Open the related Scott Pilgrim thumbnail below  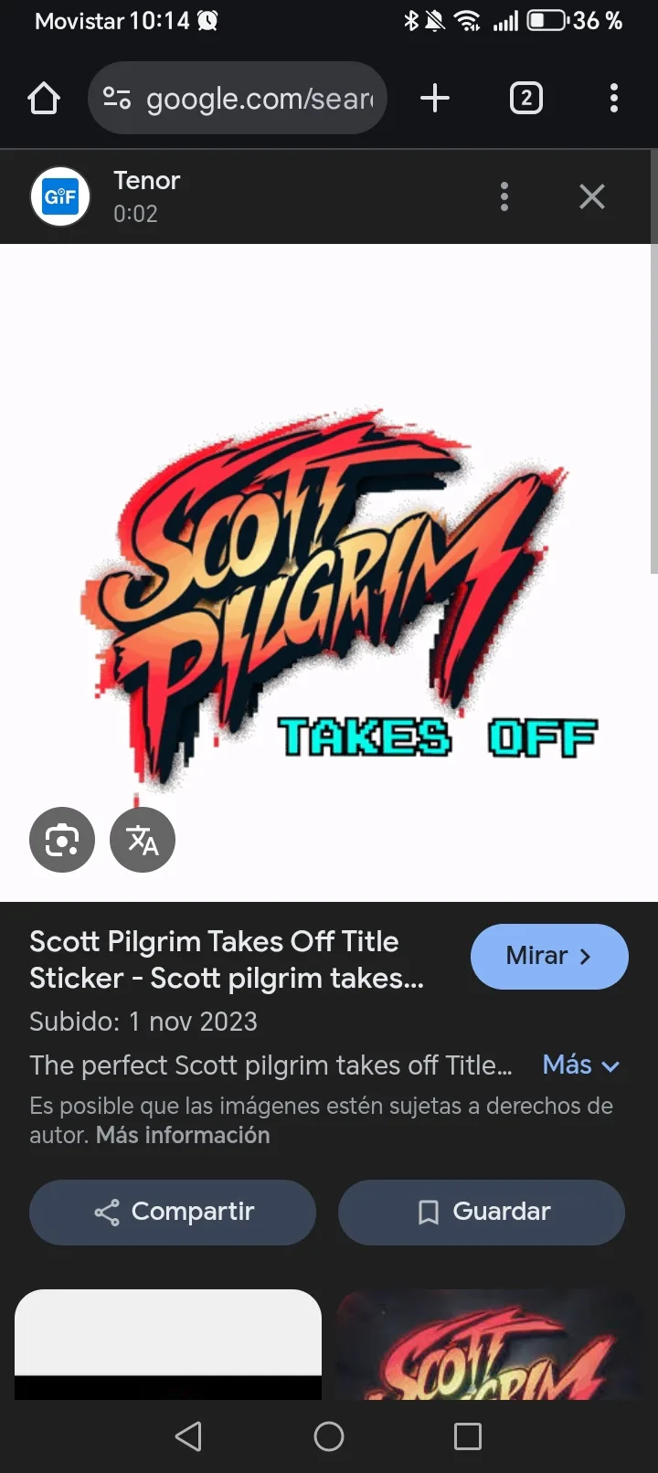tap(490, 1344)
